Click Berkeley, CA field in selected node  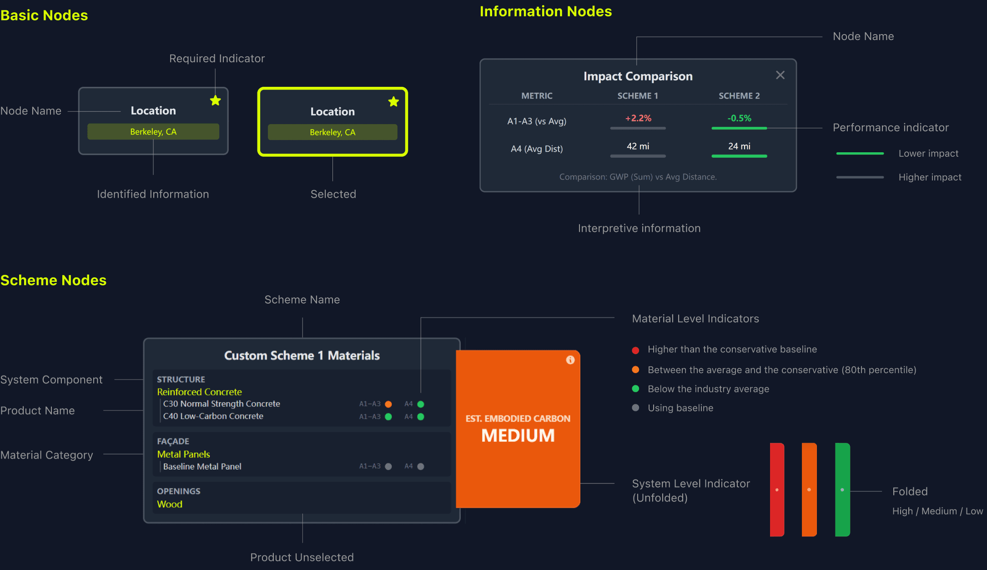[x=332, y=132]
